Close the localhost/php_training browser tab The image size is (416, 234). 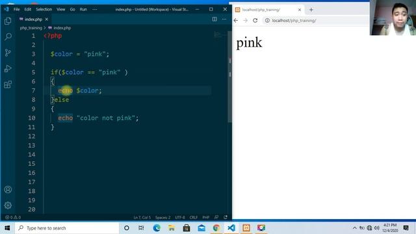pyautogui.click(x=300, y=10)
